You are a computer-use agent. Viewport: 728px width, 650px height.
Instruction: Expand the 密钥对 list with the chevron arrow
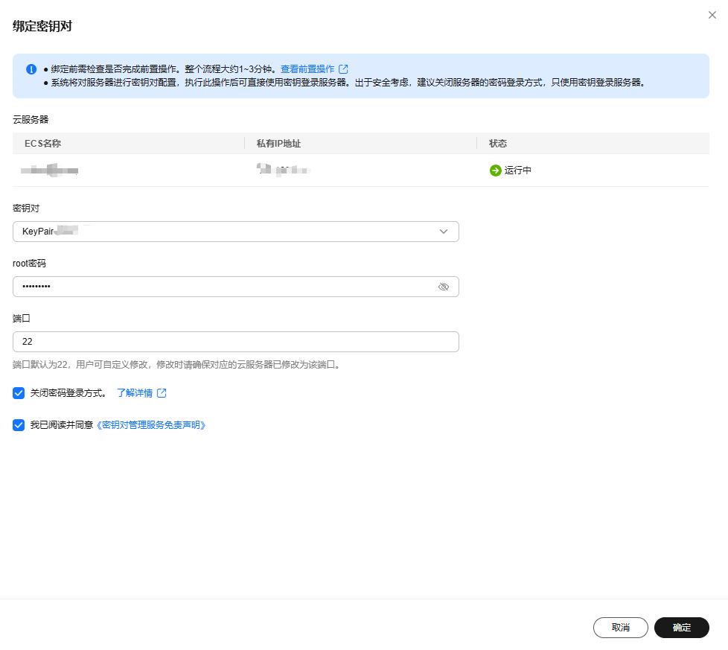coord(444,232)
